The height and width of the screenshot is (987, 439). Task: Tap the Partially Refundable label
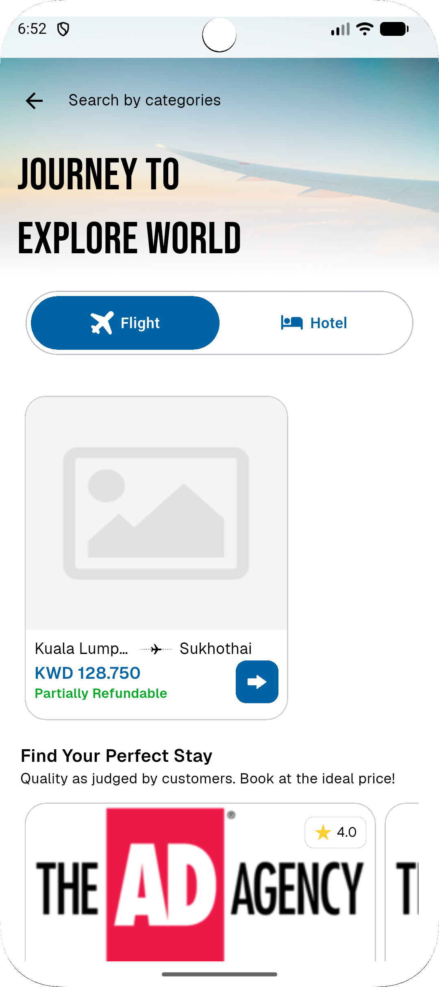point(101,693)
